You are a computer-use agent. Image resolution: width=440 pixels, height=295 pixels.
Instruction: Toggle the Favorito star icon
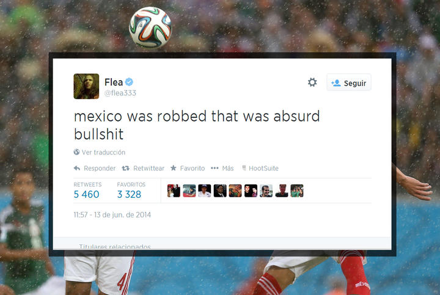tap(174, 168)
